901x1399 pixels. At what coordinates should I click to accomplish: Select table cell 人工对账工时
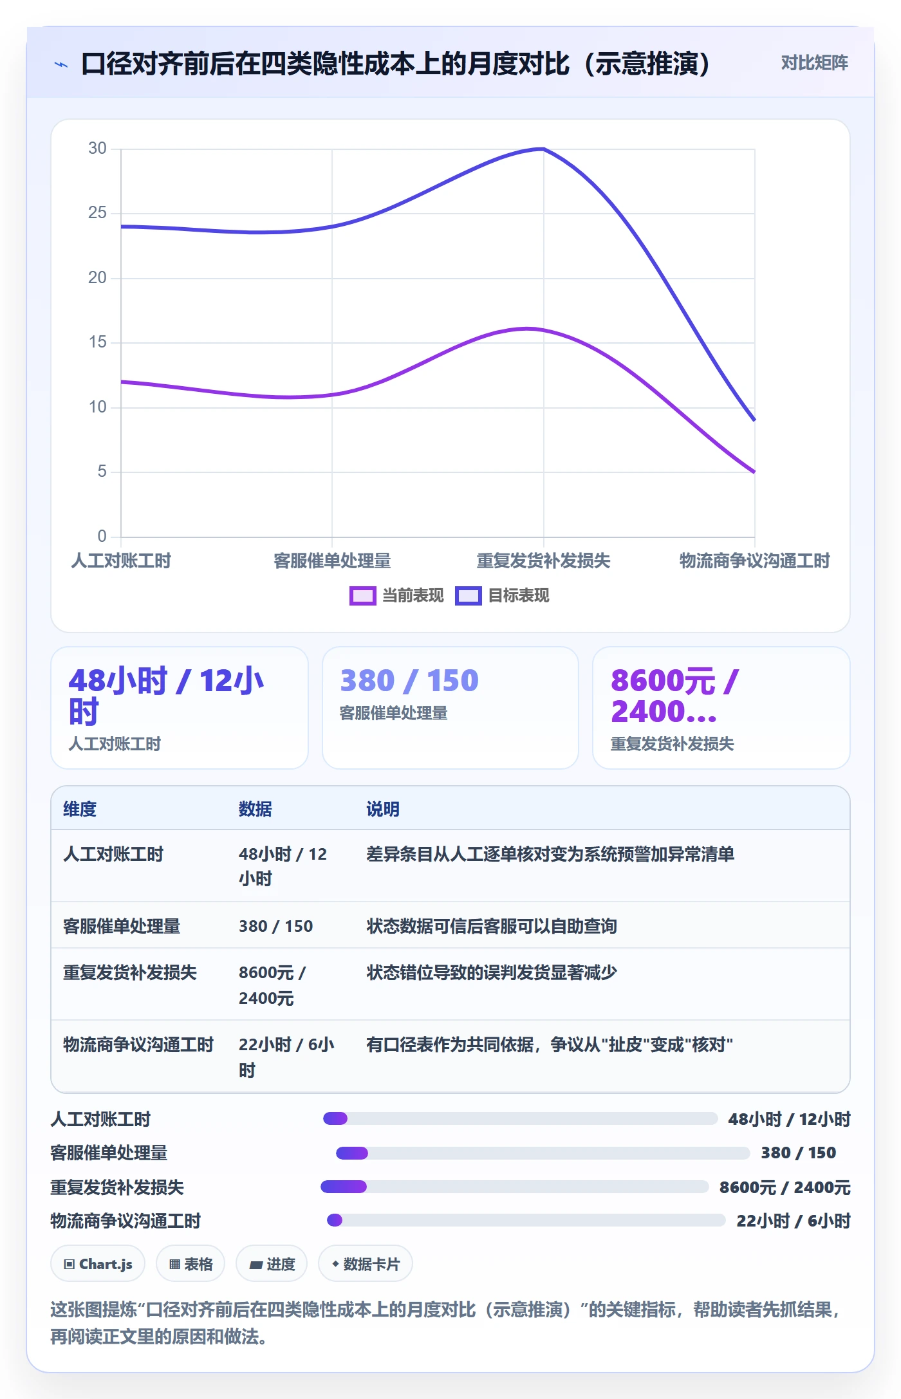click(113, 854)
